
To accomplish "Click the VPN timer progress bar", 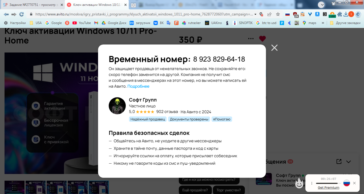I will 328,183.
